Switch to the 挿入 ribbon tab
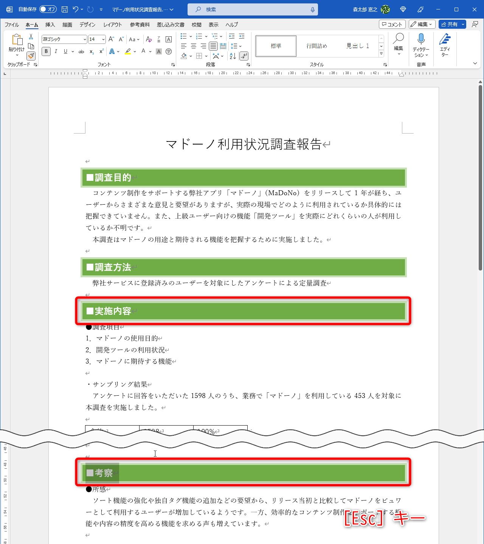The height and width of the screenshot is (544, 484). 50,24
